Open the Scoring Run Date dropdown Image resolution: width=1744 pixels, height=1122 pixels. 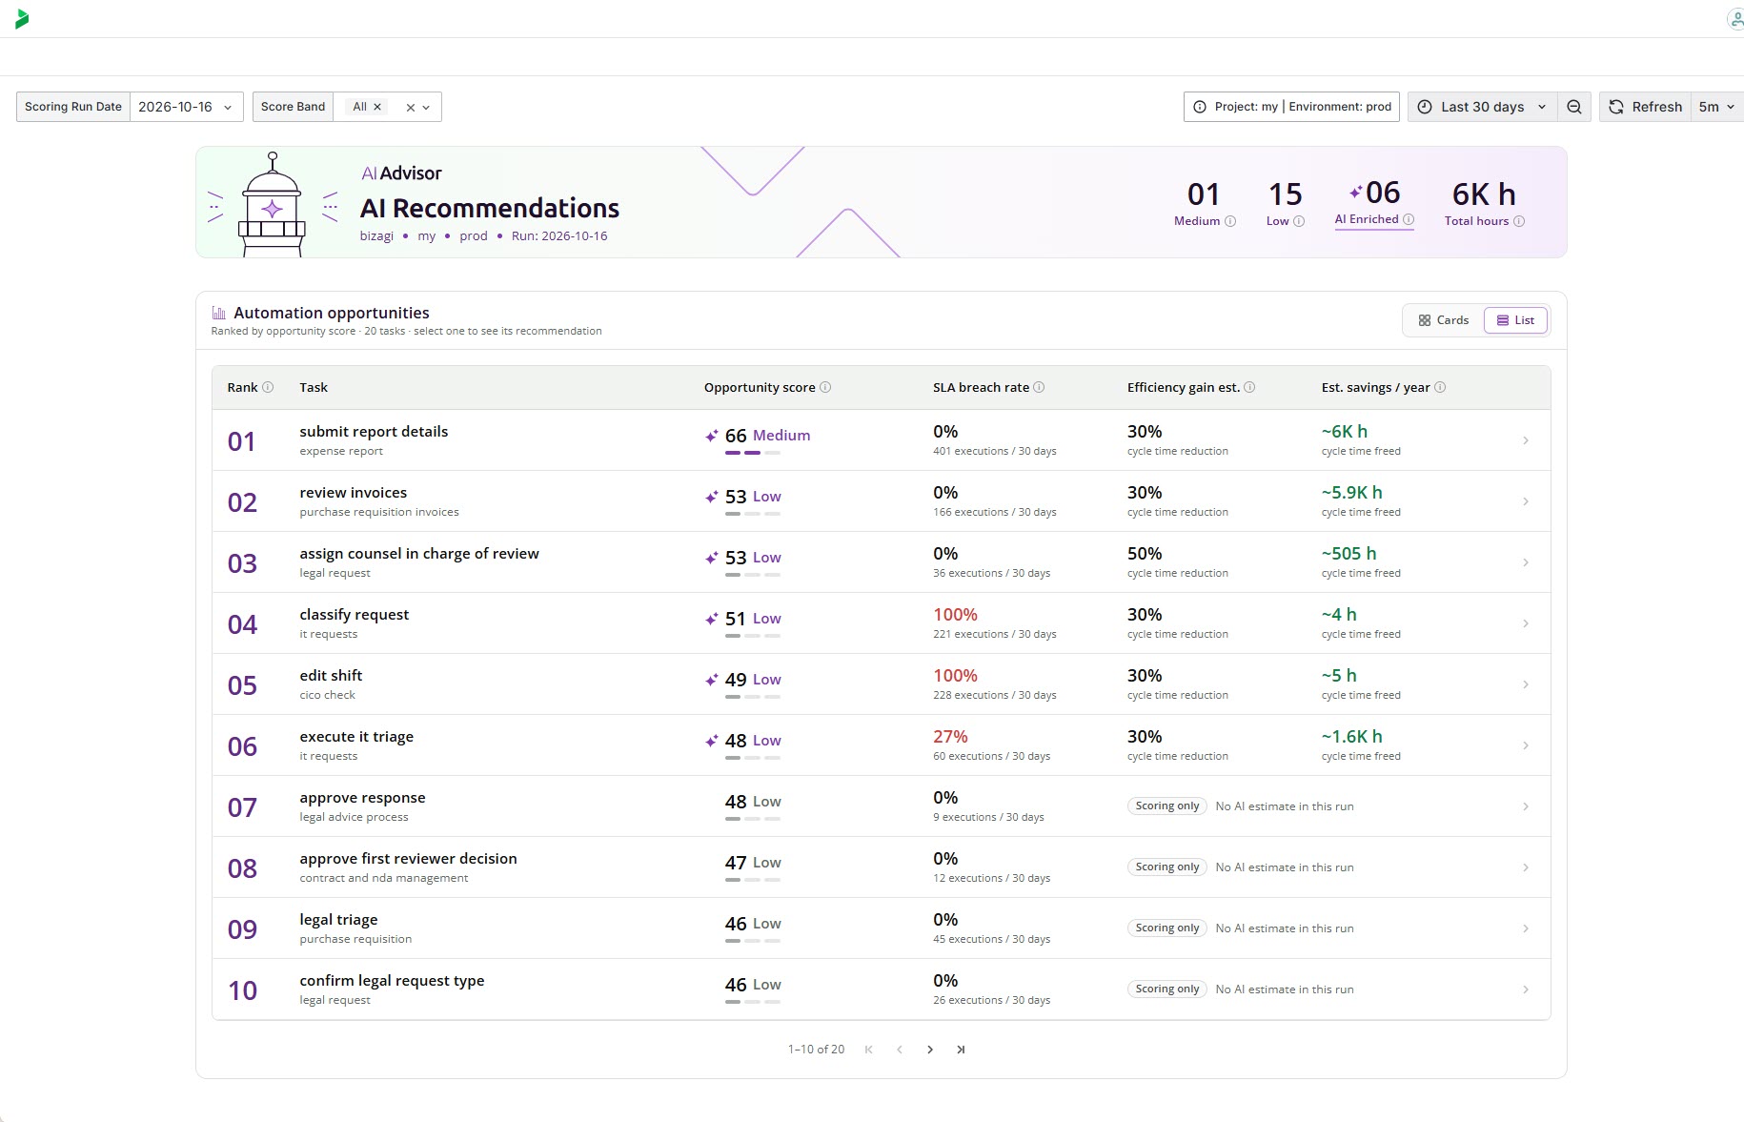click(186, 107)
